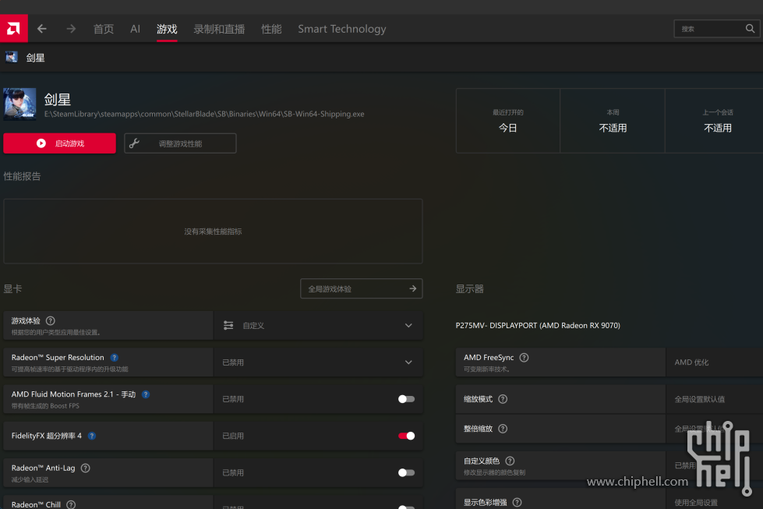
Task: Open help for 整倍缩放
Action: [503, 429]
